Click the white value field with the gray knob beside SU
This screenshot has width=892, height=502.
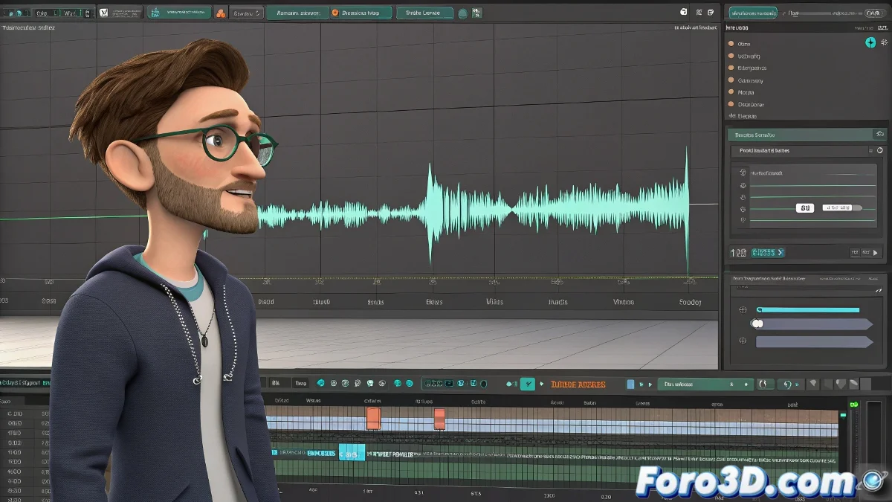click(841, 208)
